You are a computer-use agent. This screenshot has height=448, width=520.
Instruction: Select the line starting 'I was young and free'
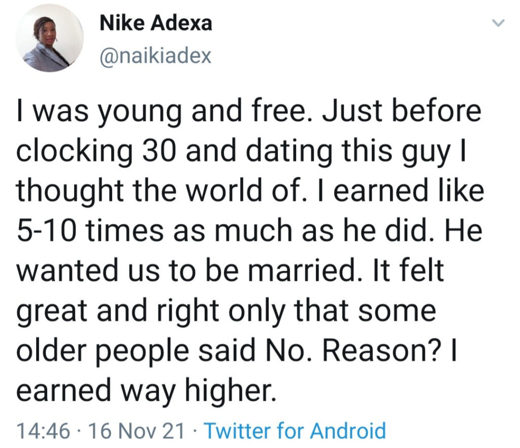coord(249,113)
